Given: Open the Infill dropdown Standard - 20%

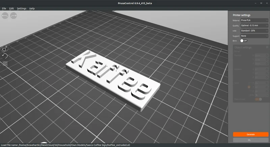Looking at the screenshot, I should coord(254,31).
